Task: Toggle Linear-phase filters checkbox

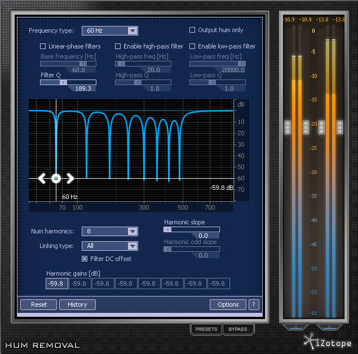Action: tap(43, 46)
